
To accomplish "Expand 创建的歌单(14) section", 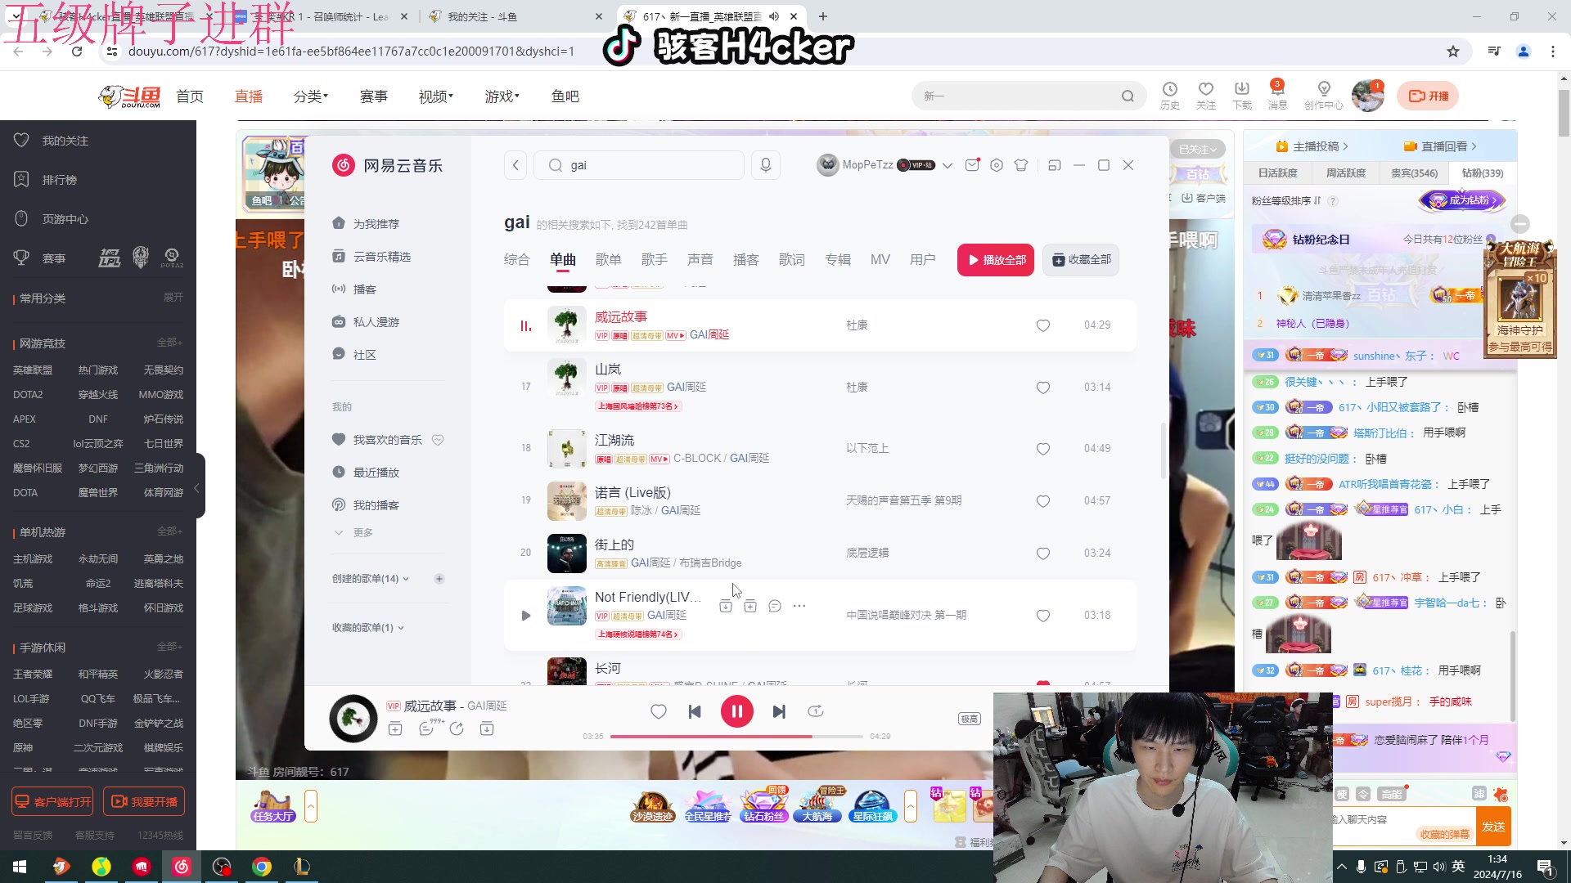I will (x=371, y=579).
